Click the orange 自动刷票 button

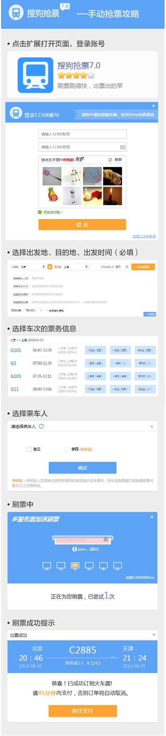pyautogui.click(x=143, y=267)
